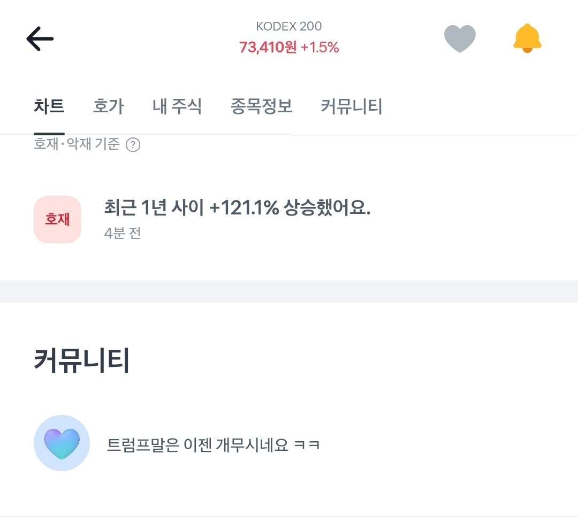The width and height of the screenshot is (578, 523).
Task: Tap the 호재·악재 기준 label
Action: pyautogui.click(x=77, y=144)
